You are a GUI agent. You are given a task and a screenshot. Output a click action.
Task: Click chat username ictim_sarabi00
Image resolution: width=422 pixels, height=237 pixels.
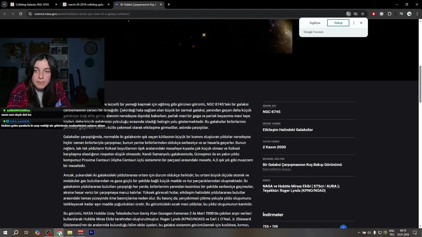pos(19,121)
